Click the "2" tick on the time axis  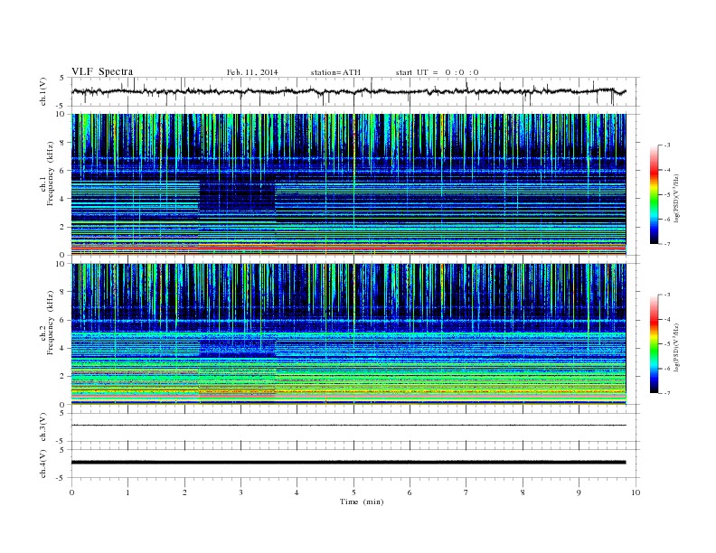point(184,492)
